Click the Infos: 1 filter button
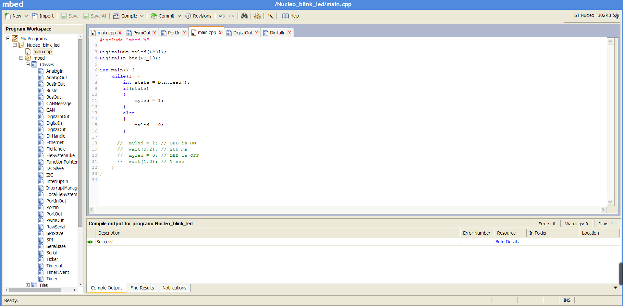This screenshot has height=306, width=623. [x=606, y=224]
